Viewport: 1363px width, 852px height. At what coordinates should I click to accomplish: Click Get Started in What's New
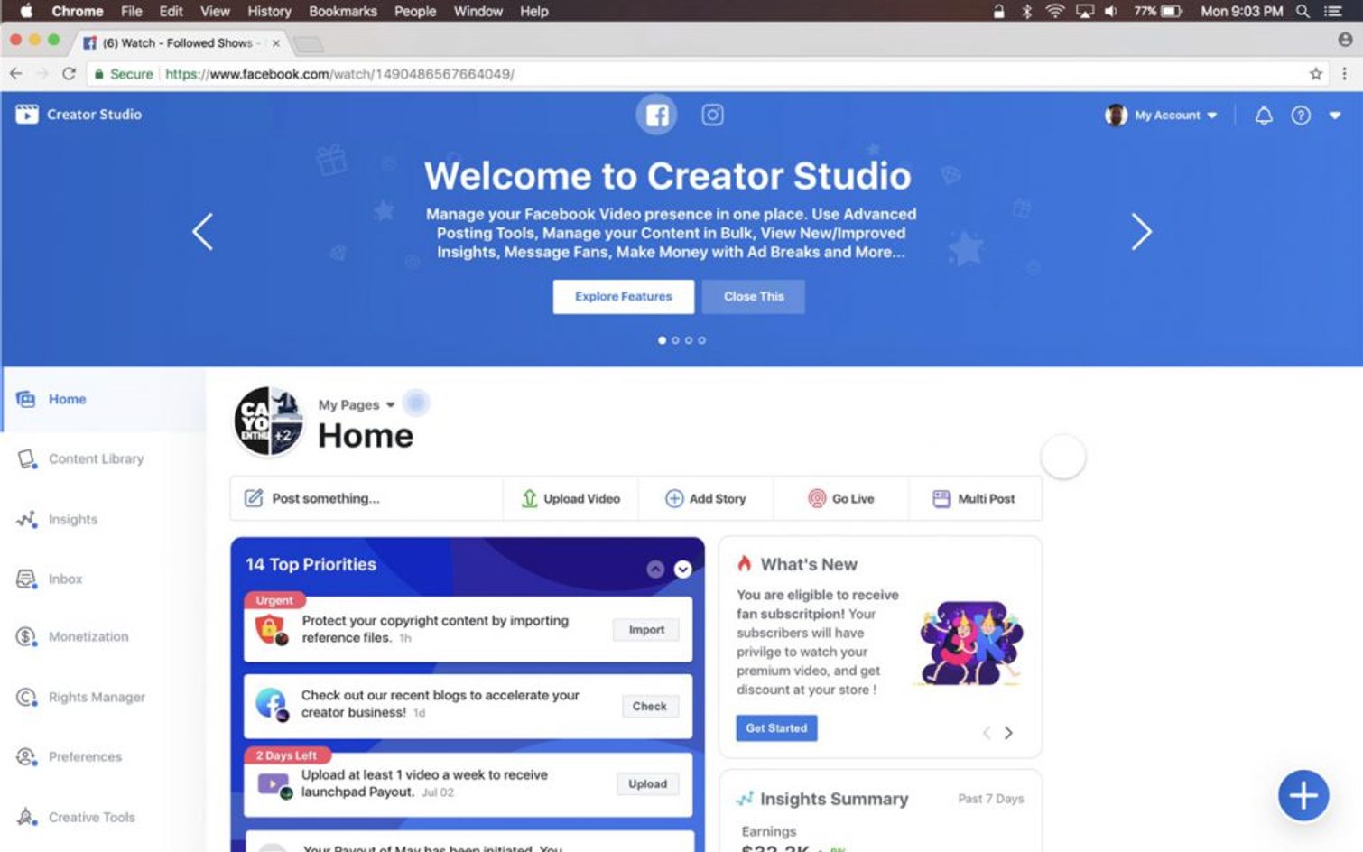click(x=776, y=728)
